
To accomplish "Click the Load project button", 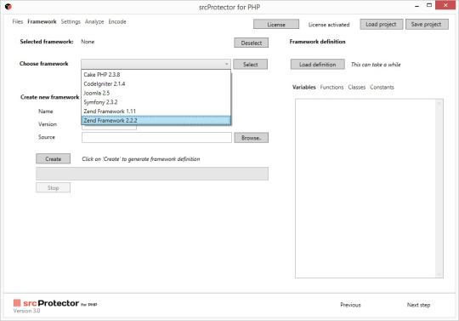I will [x=381, y=25].
